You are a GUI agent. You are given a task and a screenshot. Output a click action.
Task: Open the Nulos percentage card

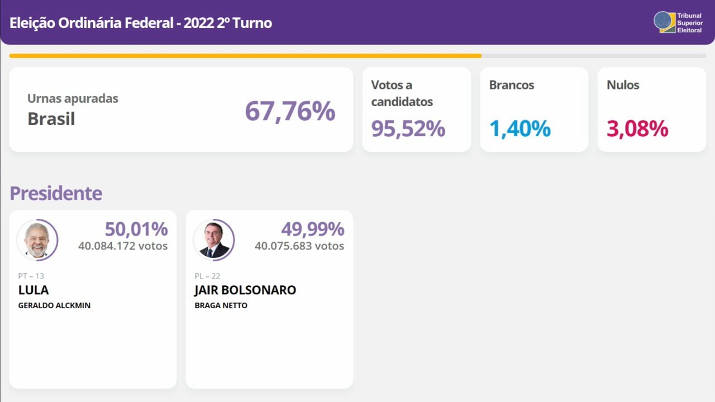(651, 109)
